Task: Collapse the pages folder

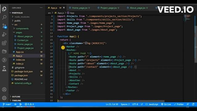Action: [x=19, y=32]
